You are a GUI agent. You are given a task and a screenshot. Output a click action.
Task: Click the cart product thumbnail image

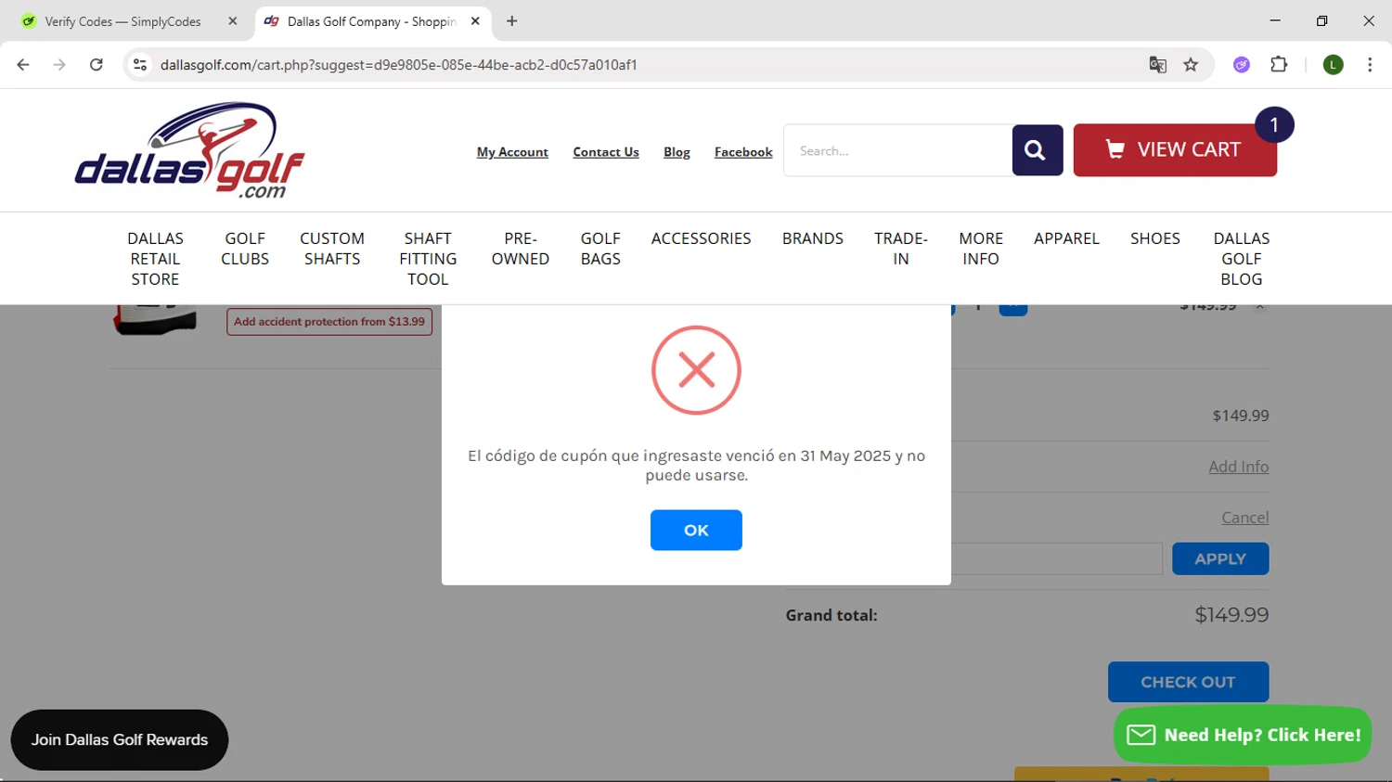(x=155, y=319)
